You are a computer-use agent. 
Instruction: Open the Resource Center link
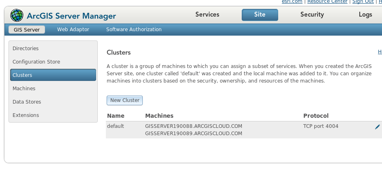[x=327, y=2]
